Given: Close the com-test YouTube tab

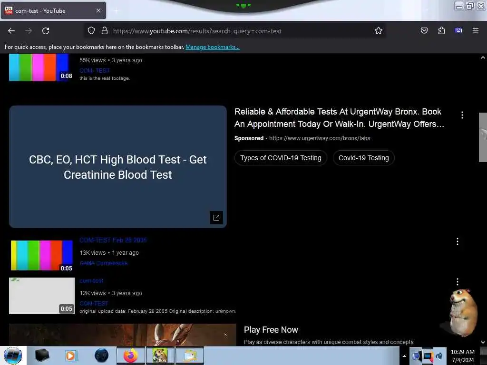Looking at the screenshot, I should pos(98,10).
